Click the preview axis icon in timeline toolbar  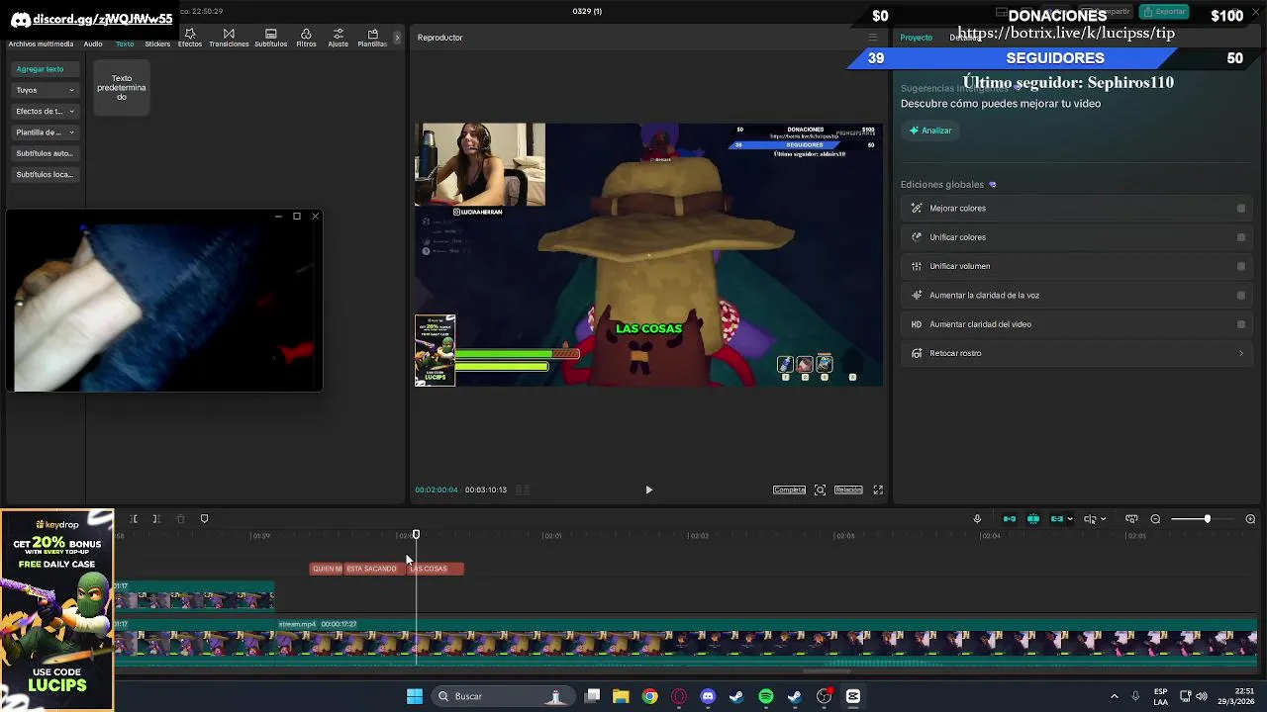point(1090,519)
